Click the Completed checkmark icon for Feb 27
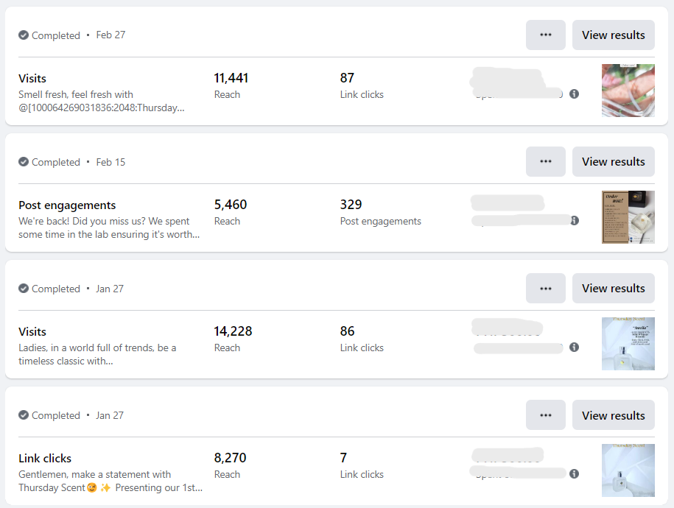 (24, 35)
